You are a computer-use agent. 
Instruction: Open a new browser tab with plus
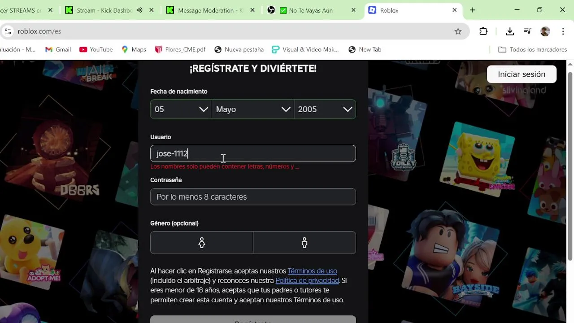pos(473,10)
